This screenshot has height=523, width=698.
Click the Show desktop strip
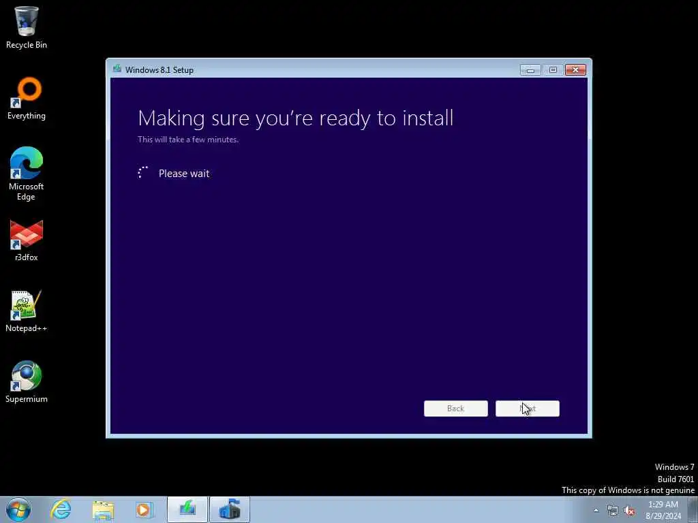pos(693,509)
